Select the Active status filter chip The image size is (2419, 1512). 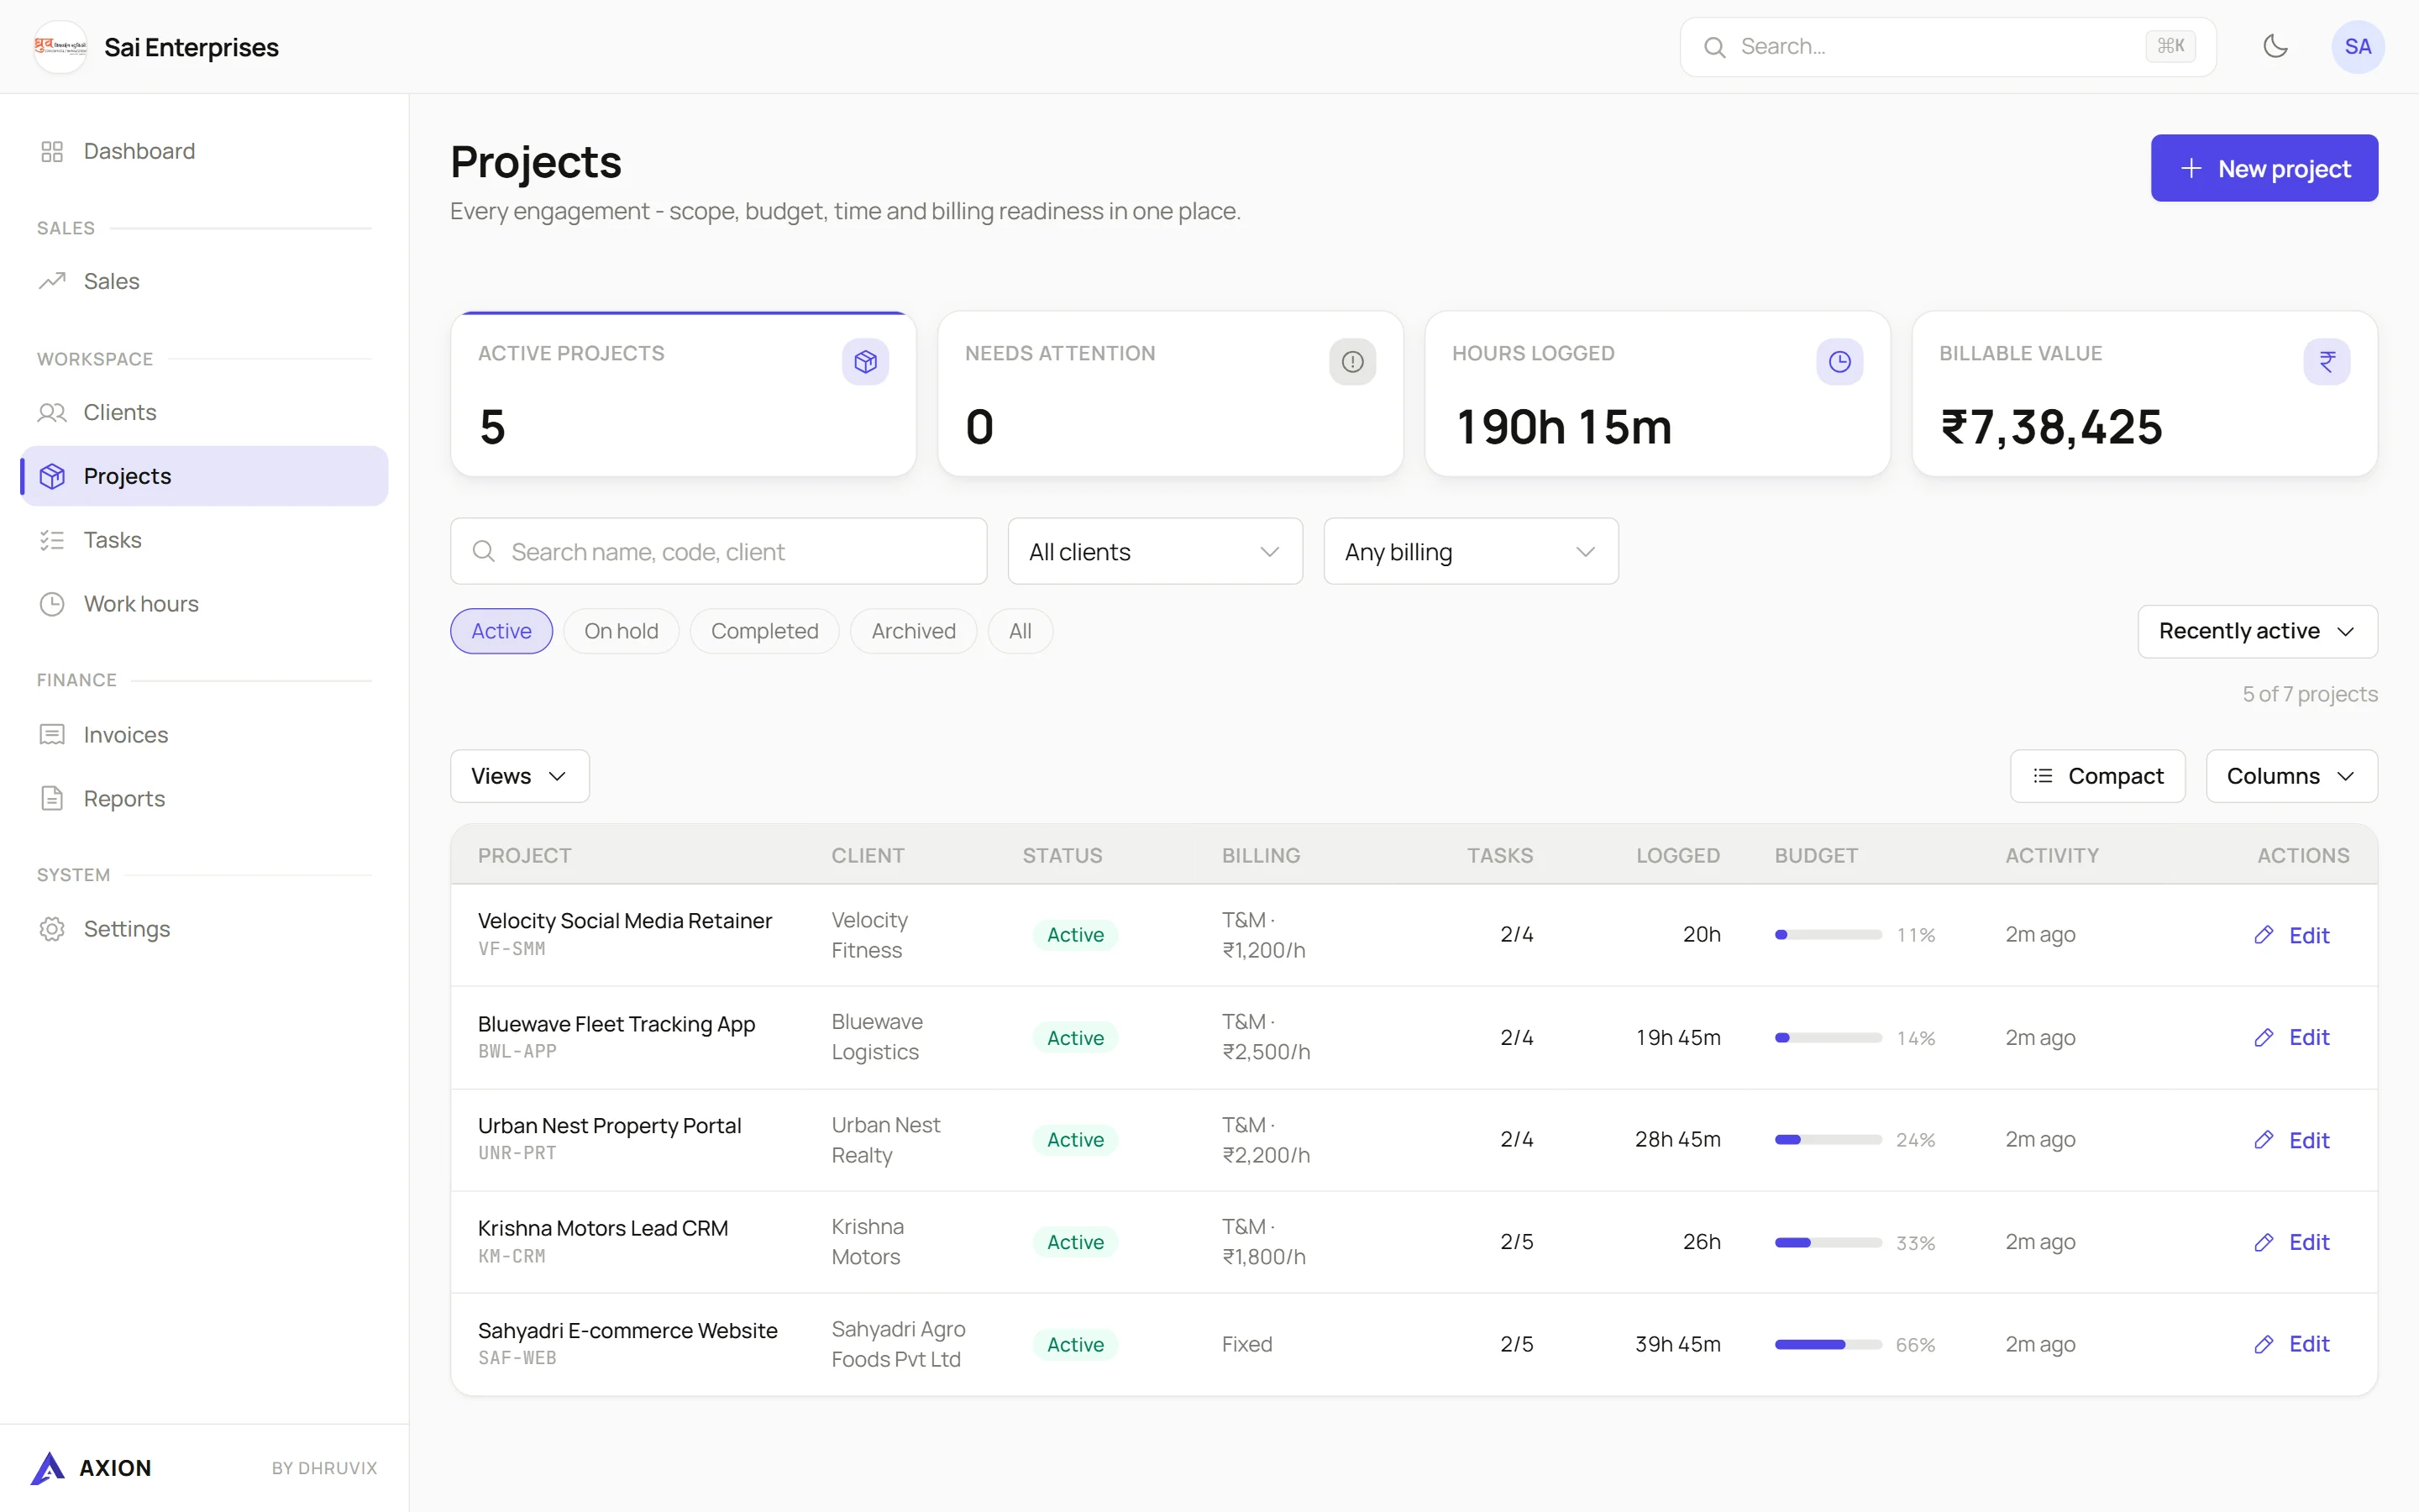click(501, 631)
